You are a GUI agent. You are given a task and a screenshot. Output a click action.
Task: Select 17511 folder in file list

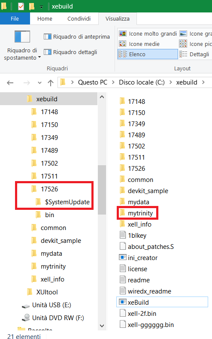[x=132, y=157]
